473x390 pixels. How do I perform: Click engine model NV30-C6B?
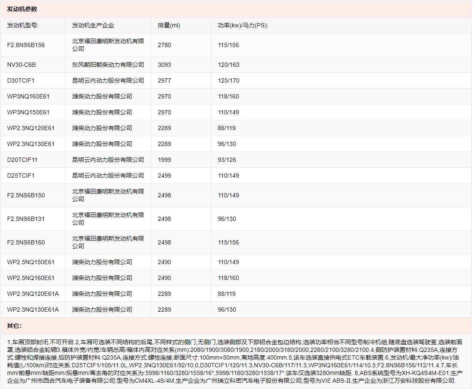click(x=21, y=65)
